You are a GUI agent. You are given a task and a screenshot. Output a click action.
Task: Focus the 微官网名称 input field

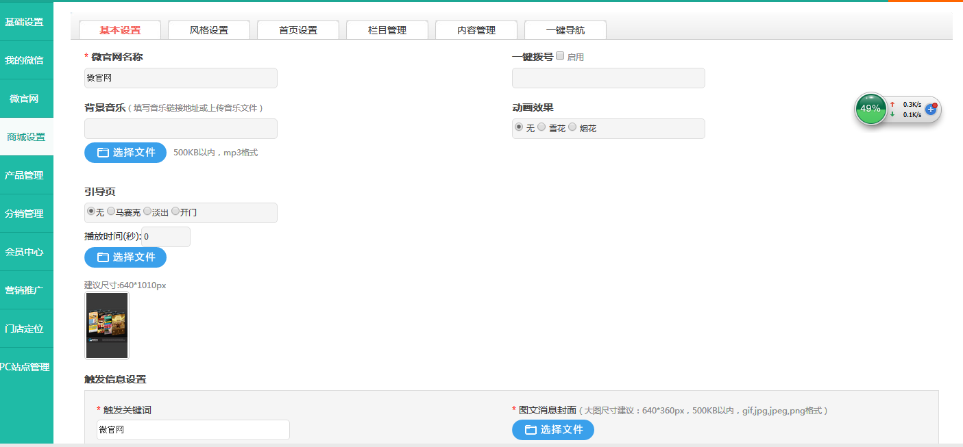click(x=181, y=78)
